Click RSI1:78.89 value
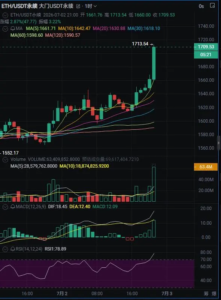Viewport: 221px width, 300px height. 55,249
